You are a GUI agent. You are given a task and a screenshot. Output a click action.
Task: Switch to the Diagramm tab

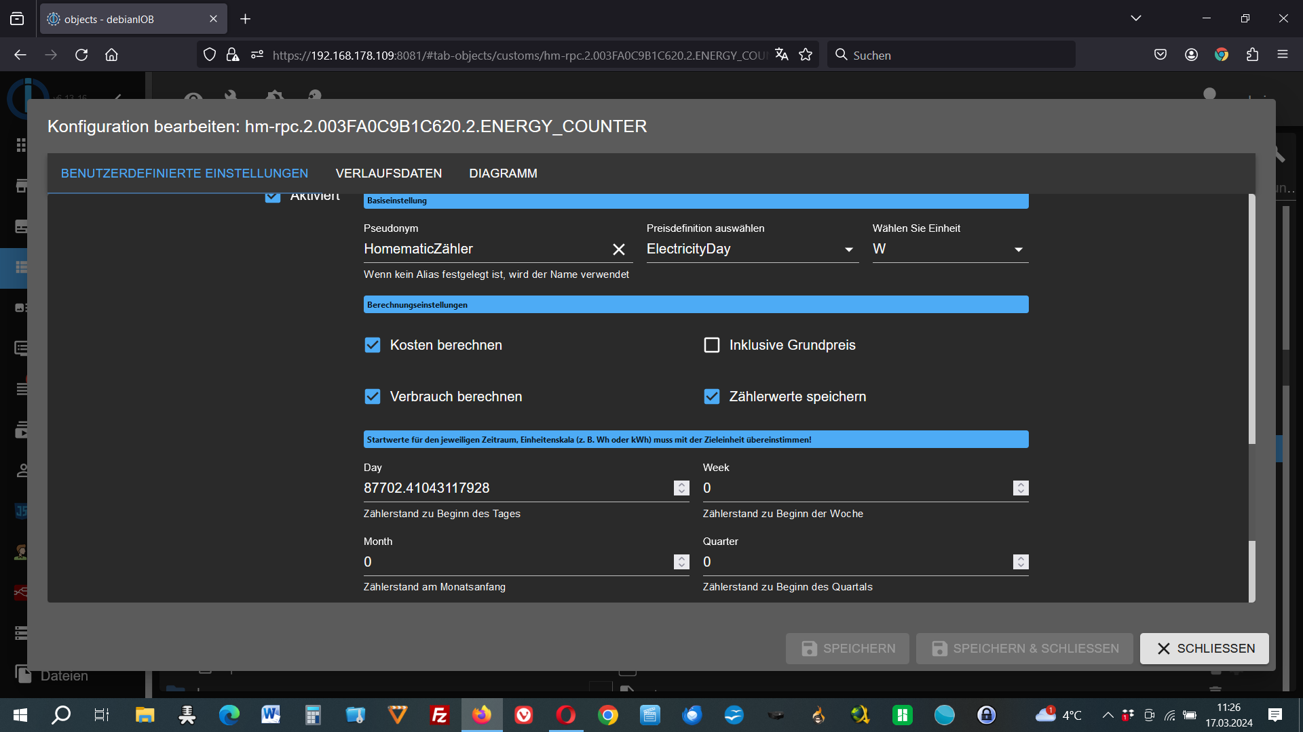(503, 174)
